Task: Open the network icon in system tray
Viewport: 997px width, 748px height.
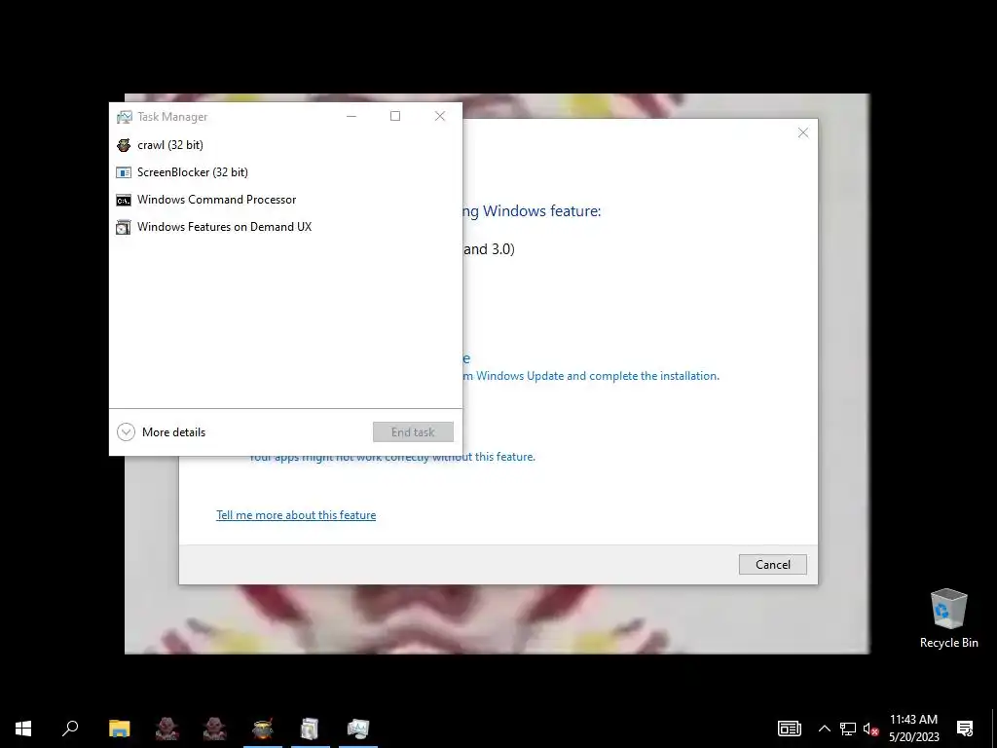Action: (848, 729)
